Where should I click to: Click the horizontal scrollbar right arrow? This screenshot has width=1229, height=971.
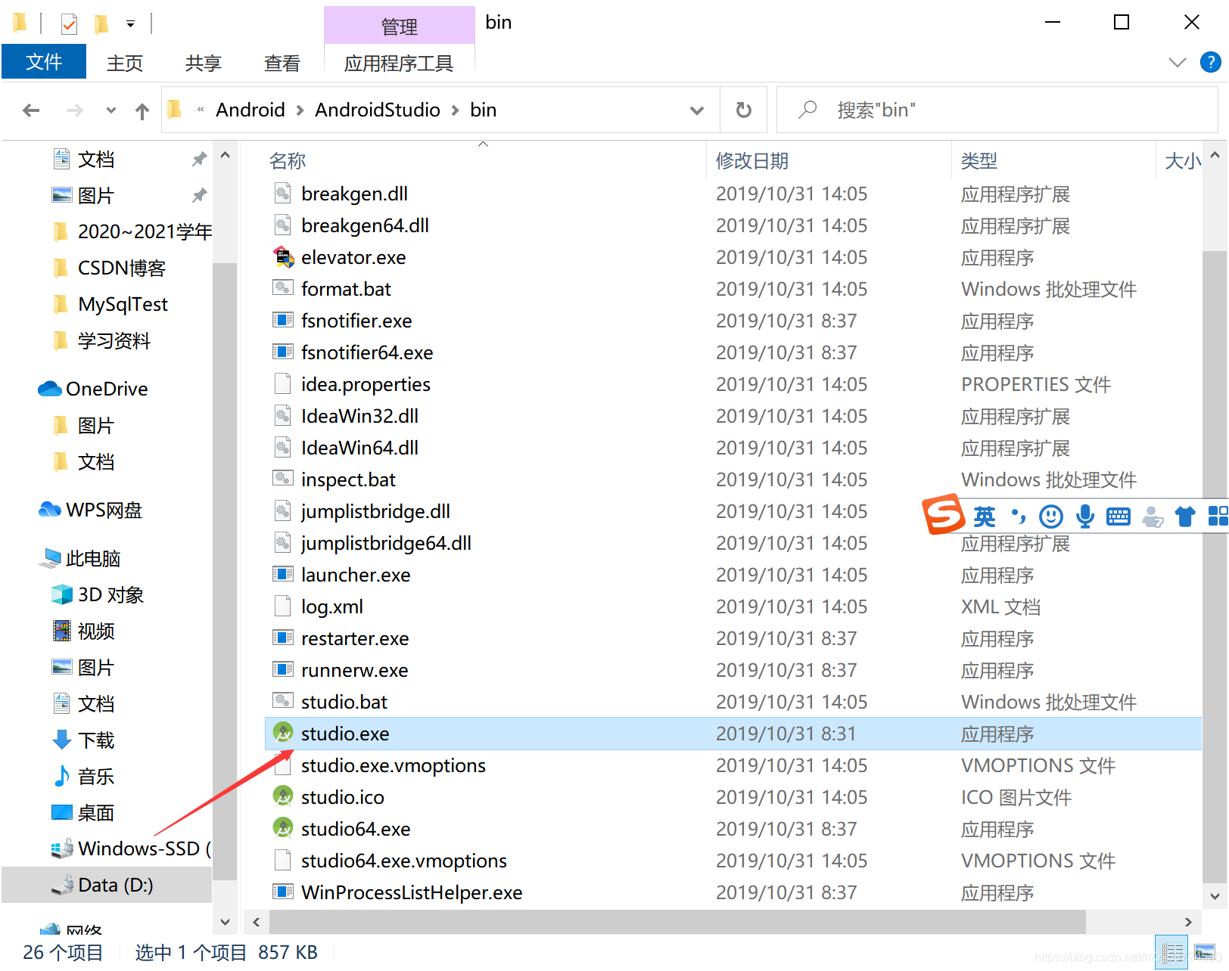pos(1188,922)
